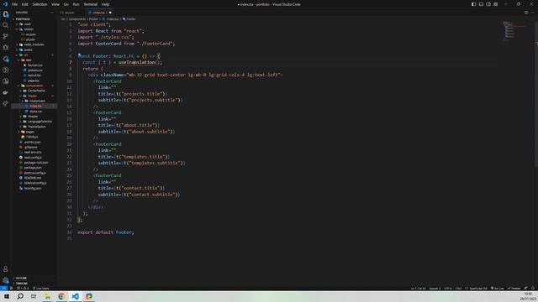This screenshot has width=538, height=302.
Task: Split the editor to the right
Action: (x=526, y=13)
